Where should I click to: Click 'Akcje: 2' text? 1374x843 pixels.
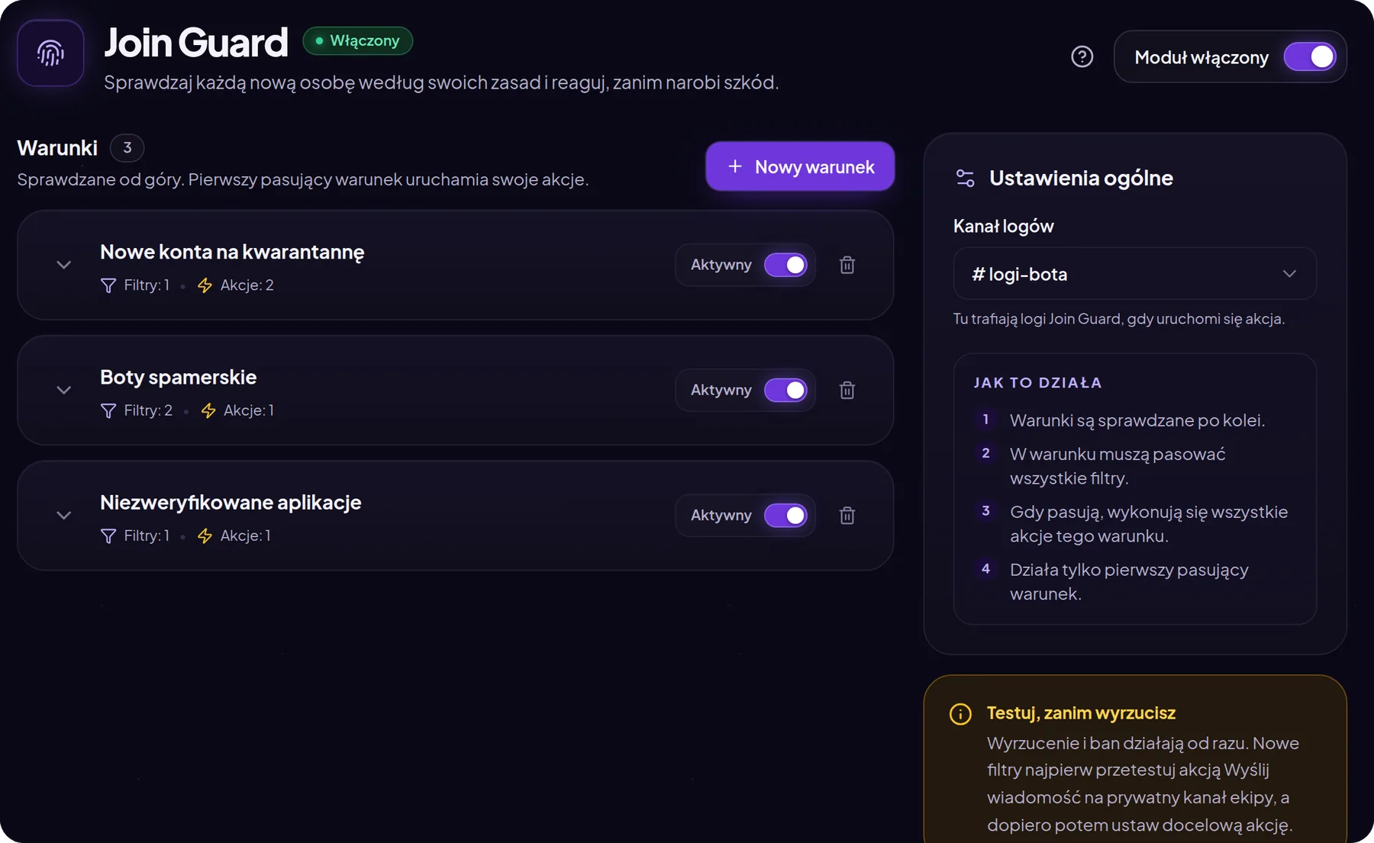[x=247, y=285]
